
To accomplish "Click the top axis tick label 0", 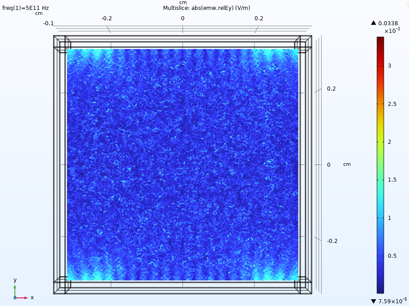I will coord(182,18).
